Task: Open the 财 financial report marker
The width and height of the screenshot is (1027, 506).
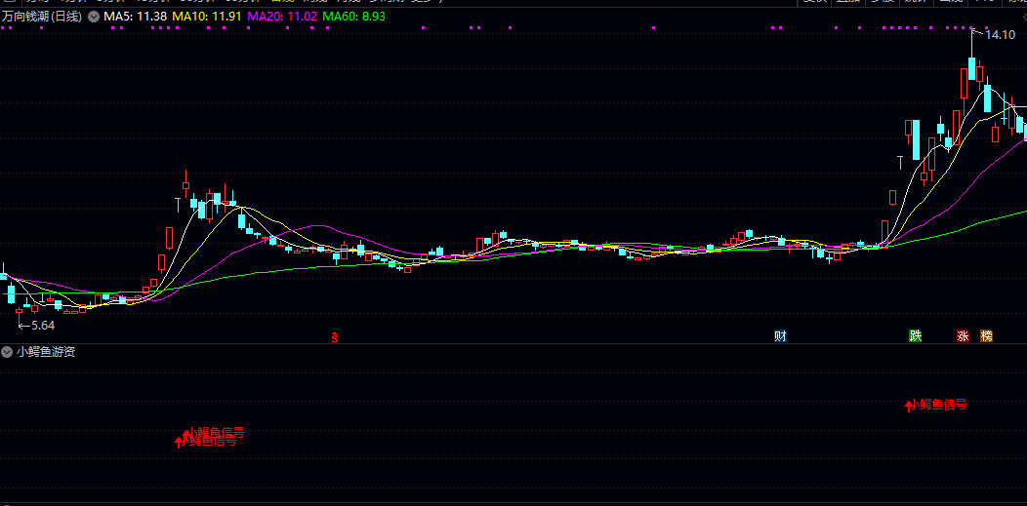Action: point(780,336)
